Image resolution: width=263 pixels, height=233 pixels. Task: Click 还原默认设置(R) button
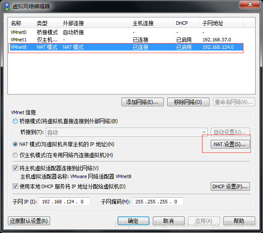coord(29,221)
